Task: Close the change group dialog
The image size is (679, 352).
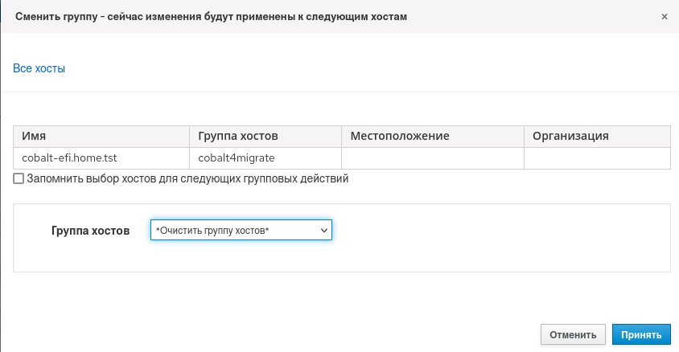Action: tap(664, 16)
